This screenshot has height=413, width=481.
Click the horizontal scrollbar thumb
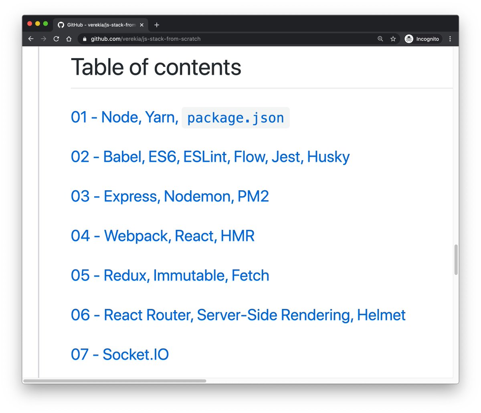coord(115,381)
